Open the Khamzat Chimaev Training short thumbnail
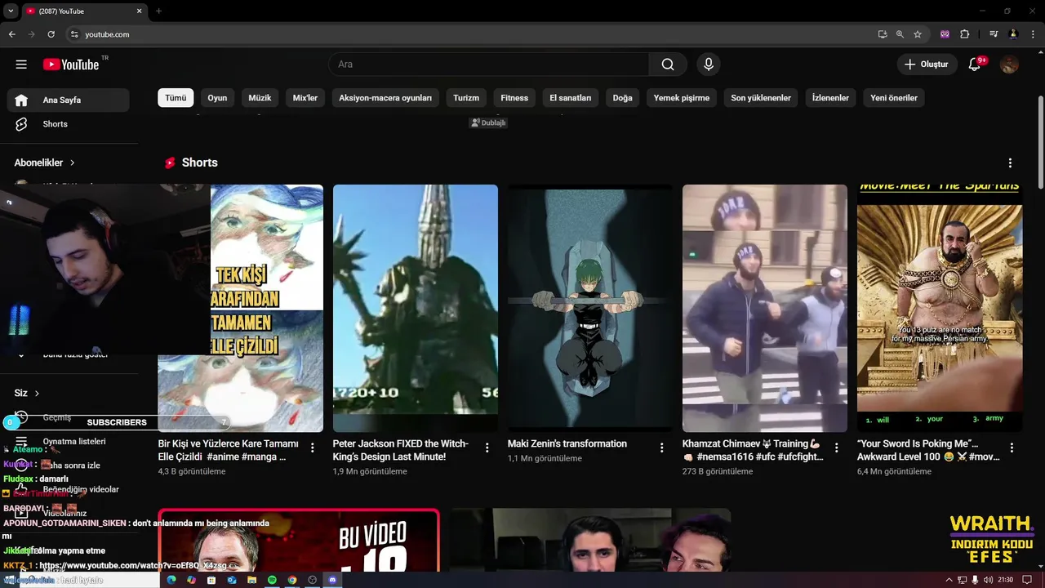Viewport: 1045px width, 588px height. tap(765, 308)
